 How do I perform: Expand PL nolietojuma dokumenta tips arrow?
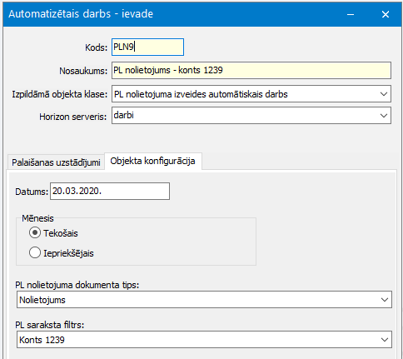click(385, 300)
